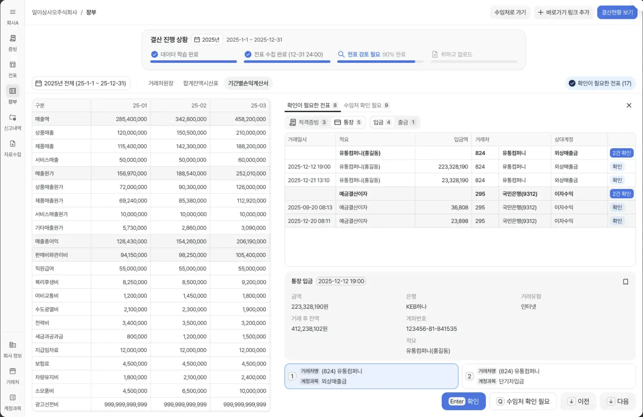This screenshot has width=643, height=417.
Task: Open the hamburger menu for 회사A
Action: [x=12, y=12]
